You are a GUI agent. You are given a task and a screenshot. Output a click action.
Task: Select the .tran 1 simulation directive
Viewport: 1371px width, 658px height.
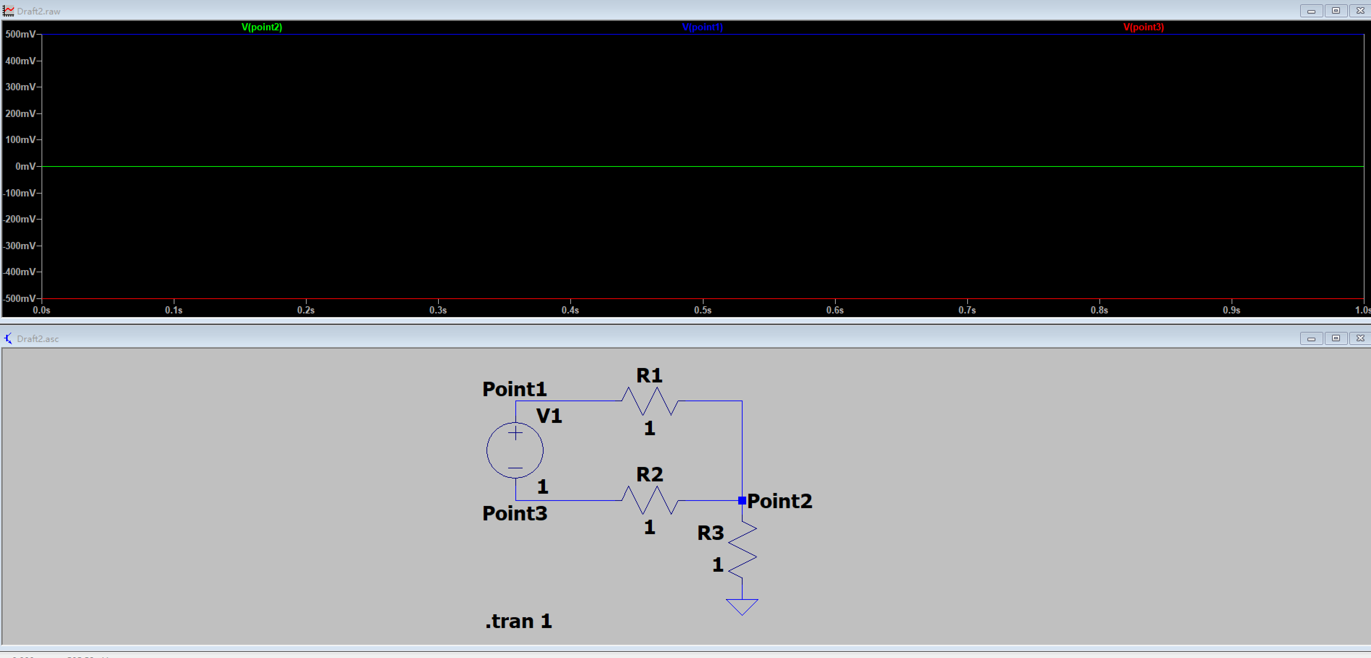tap(518, 621)
